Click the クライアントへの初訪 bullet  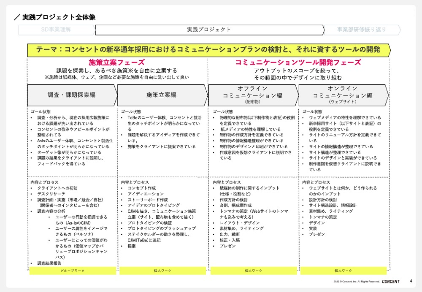pos(57,188)
